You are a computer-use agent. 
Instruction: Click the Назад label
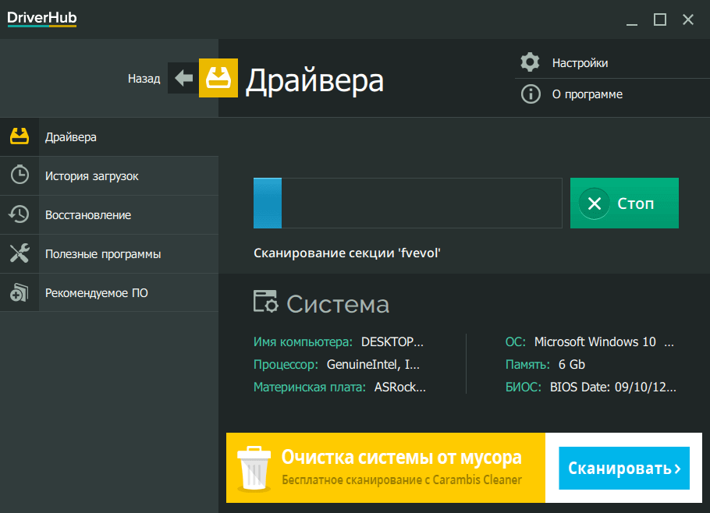144,79
